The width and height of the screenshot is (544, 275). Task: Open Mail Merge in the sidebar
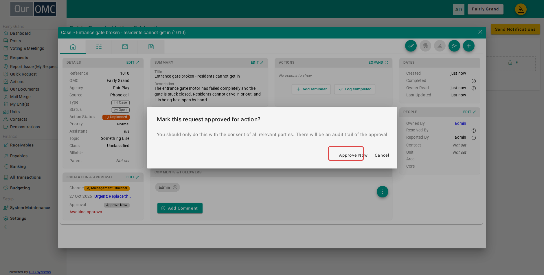coord(20,97)
